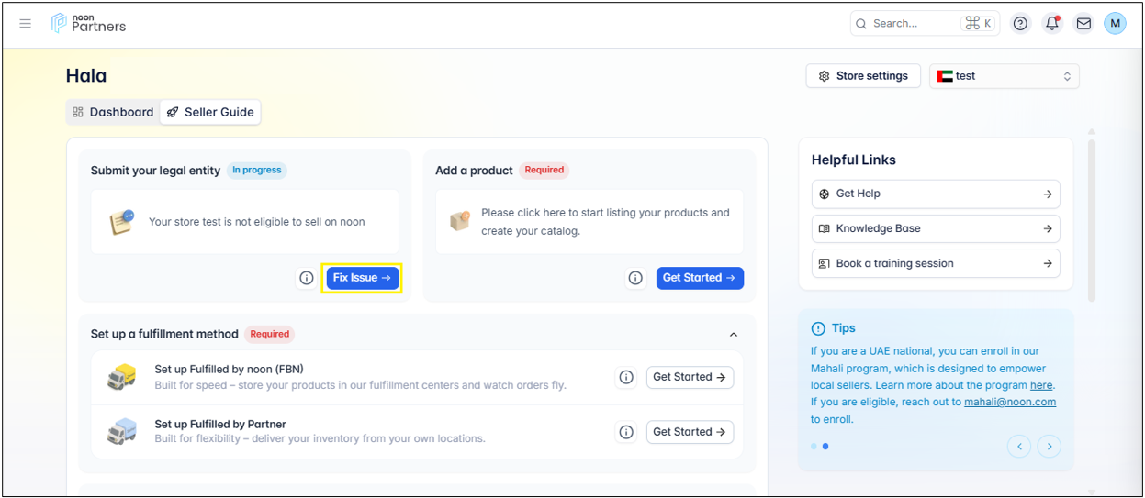Select the Seller Guide tab
The width and height of the screenshot is (1145, 498).
click(x=210, y=112)
